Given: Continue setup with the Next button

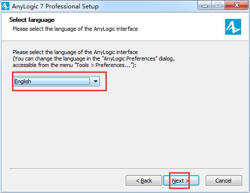Looking at the screenshot, I should pos(181,181).
